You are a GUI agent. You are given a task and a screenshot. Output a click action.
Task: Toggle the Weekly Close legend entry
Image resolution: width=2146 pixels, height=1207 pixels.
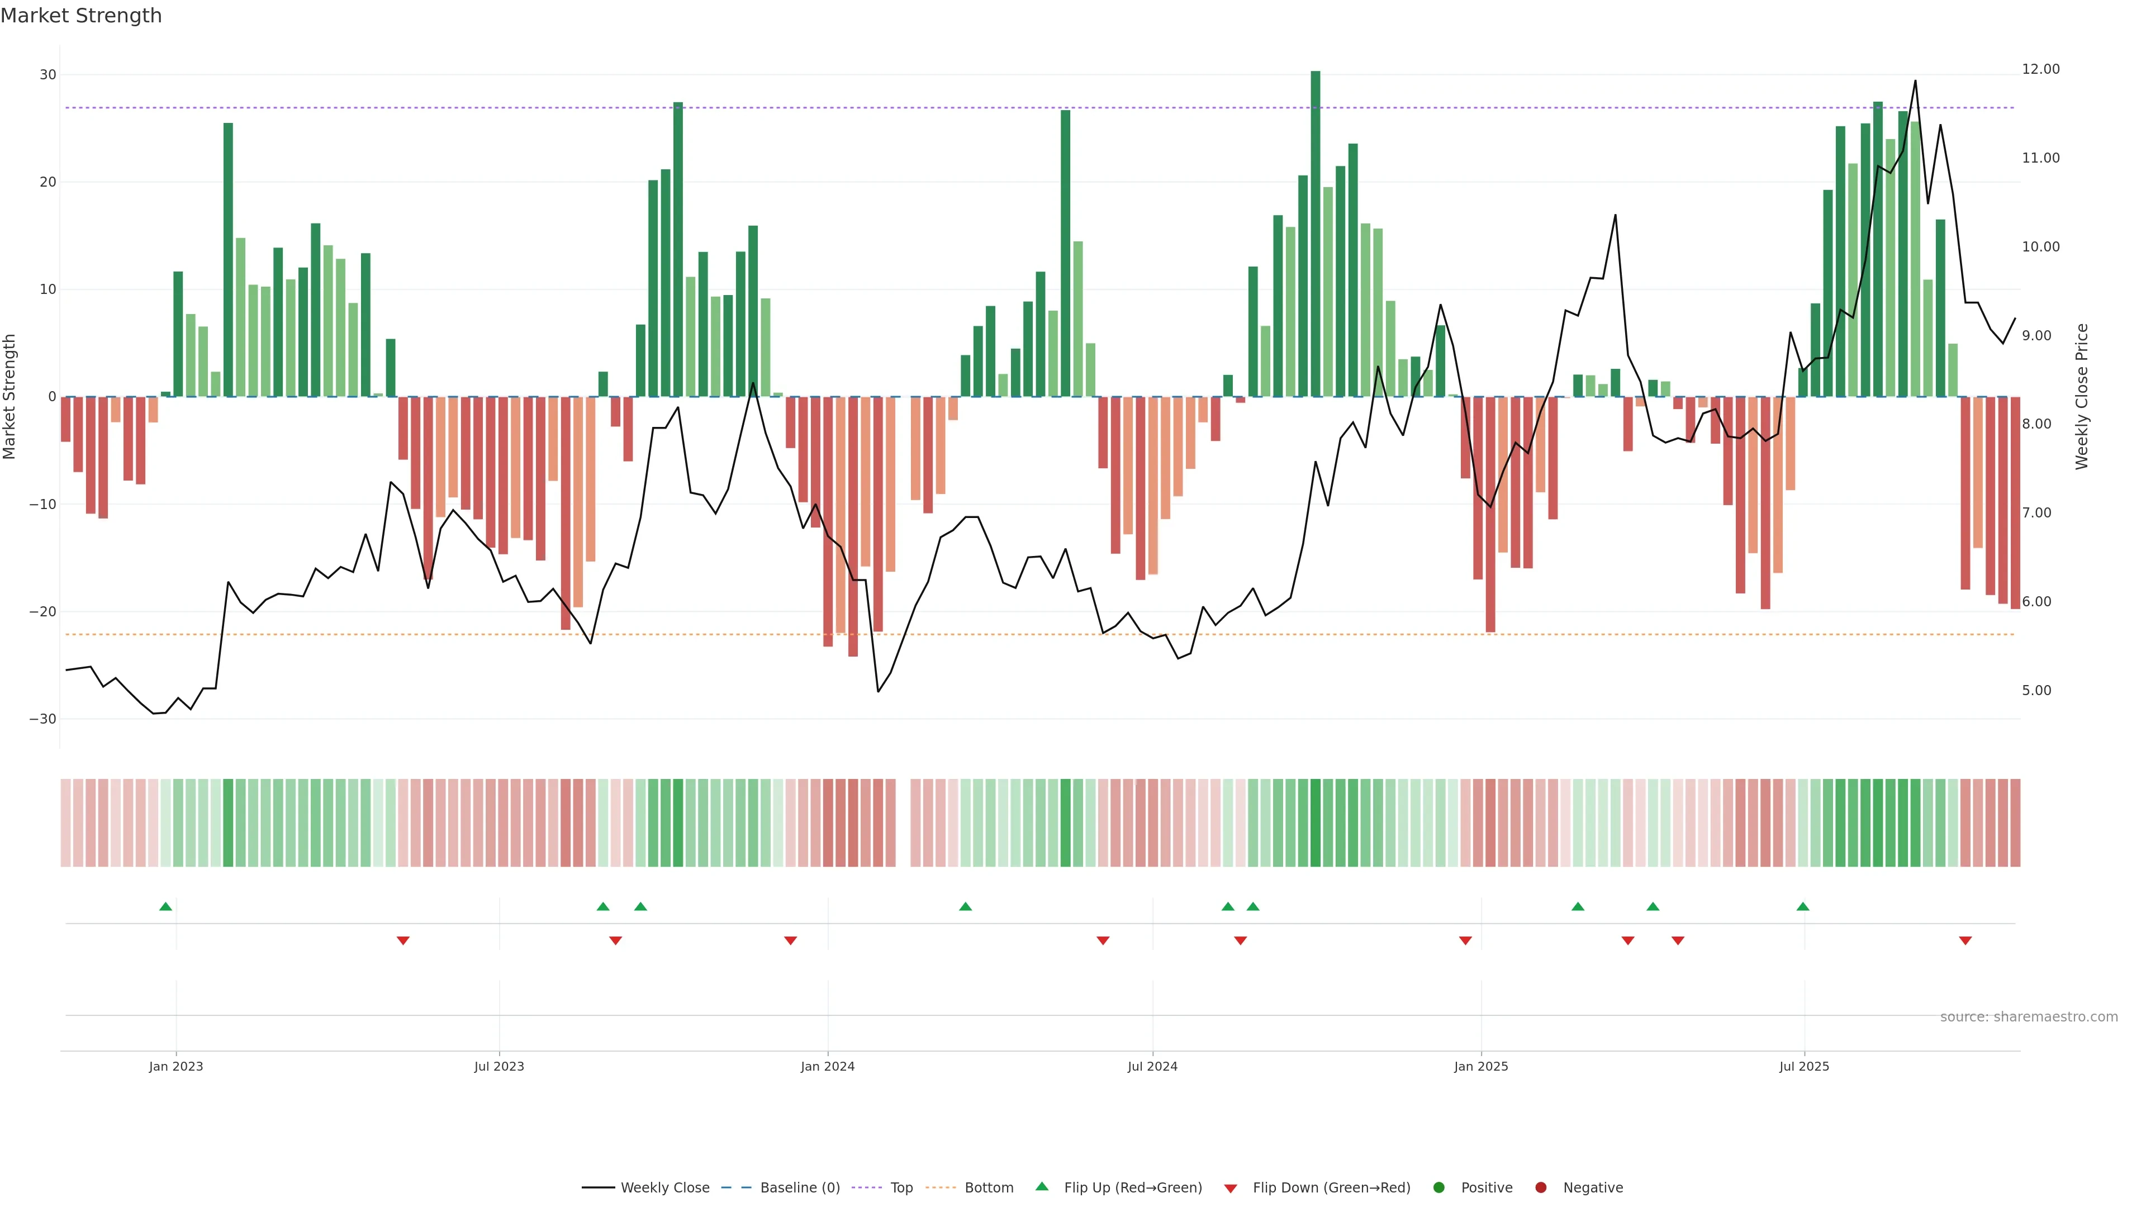pos(664,1188)
